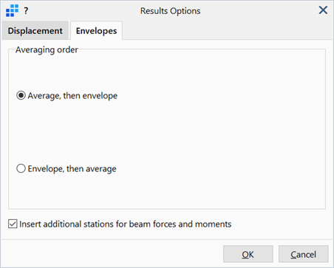Close the Results Options dialog

(x=323, y=10)
